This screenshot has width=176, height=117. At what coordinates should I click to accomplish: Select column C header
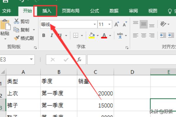click(95, 72)
